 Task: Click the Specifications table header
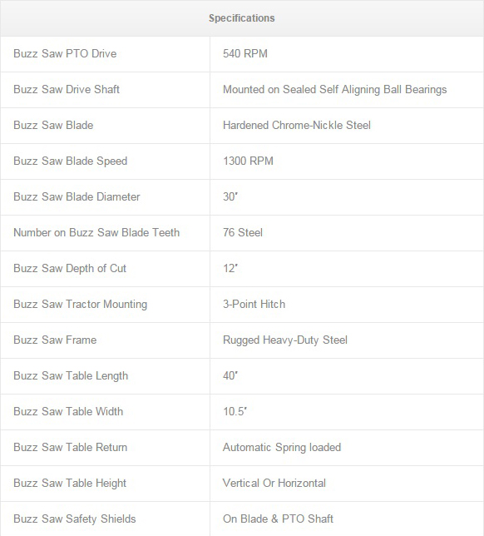[242, 18]
